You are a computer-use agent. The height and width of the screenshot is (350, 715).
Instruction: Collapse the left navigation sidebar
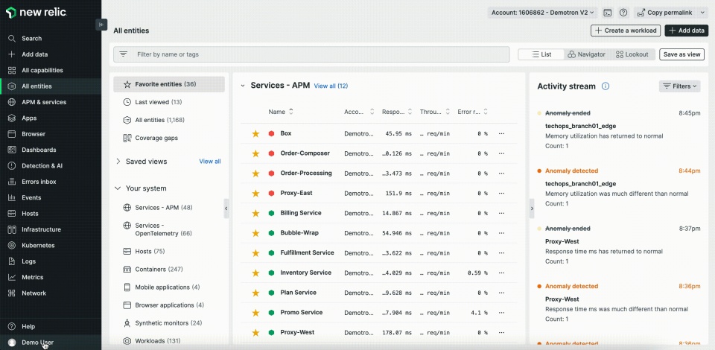101,25
